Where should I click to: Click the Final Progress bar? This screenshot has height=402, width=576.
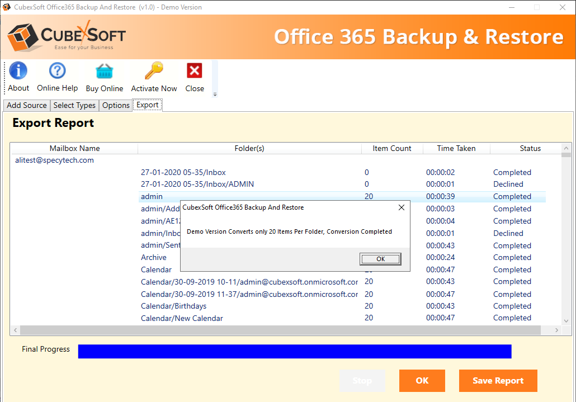pos(295,351)
